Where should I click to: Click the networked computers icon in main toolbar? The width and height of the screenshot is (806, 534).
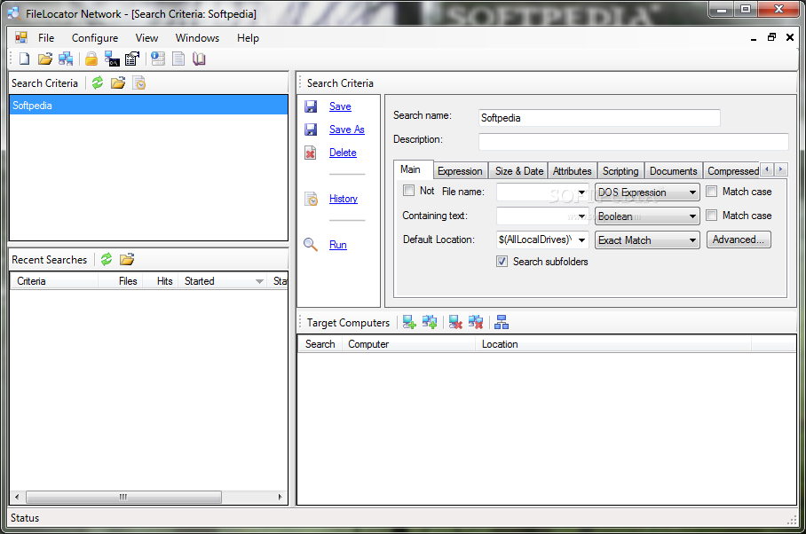66,59
